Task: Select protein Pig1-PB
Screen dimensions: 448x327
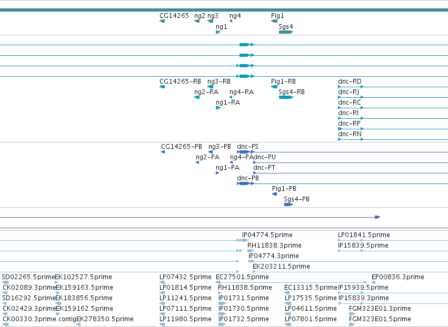Action: pyautogui.click(x=284, y=189)
